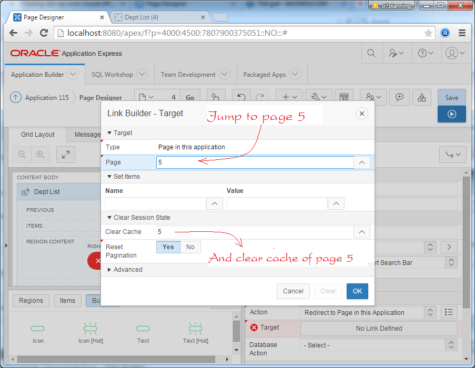Screen dimensions: 475x368
Task: Open the APEX search magnifier icon
Action: point(371,53)
